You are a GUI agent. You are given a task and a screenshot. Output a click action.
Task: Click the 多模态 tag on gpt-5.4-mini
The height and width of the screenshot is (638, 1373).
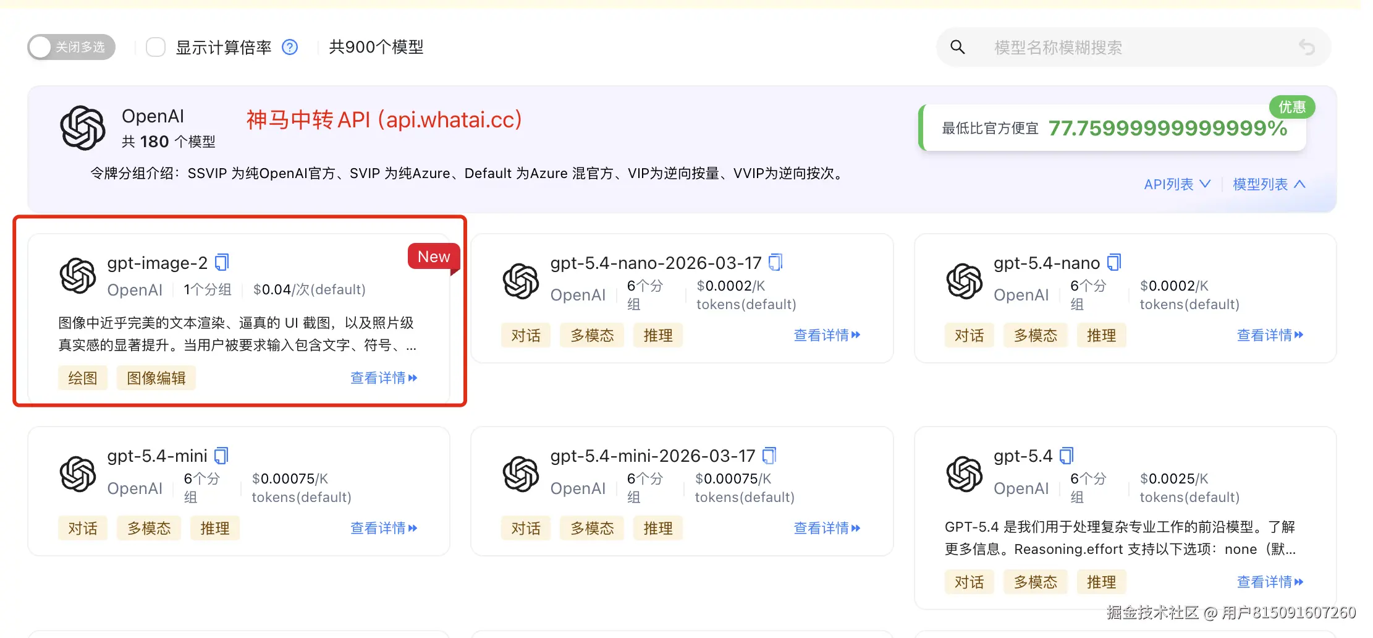click(x=149, y=528)
